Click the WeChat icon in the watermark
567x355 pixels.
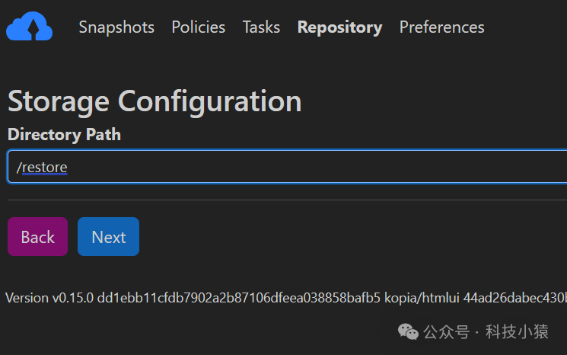coord(409,333)
